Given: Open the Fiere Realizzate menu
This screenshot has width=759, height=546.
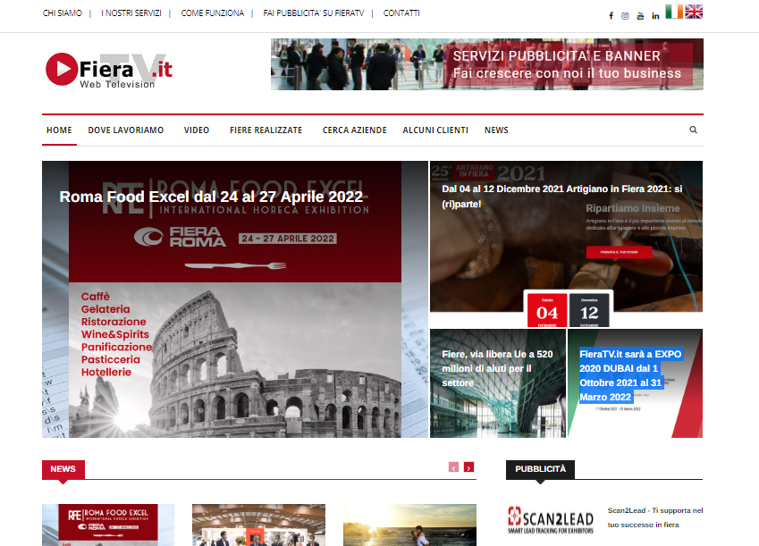Looking at the screenshot, I should pyautogui.click(x=266, y=130).
